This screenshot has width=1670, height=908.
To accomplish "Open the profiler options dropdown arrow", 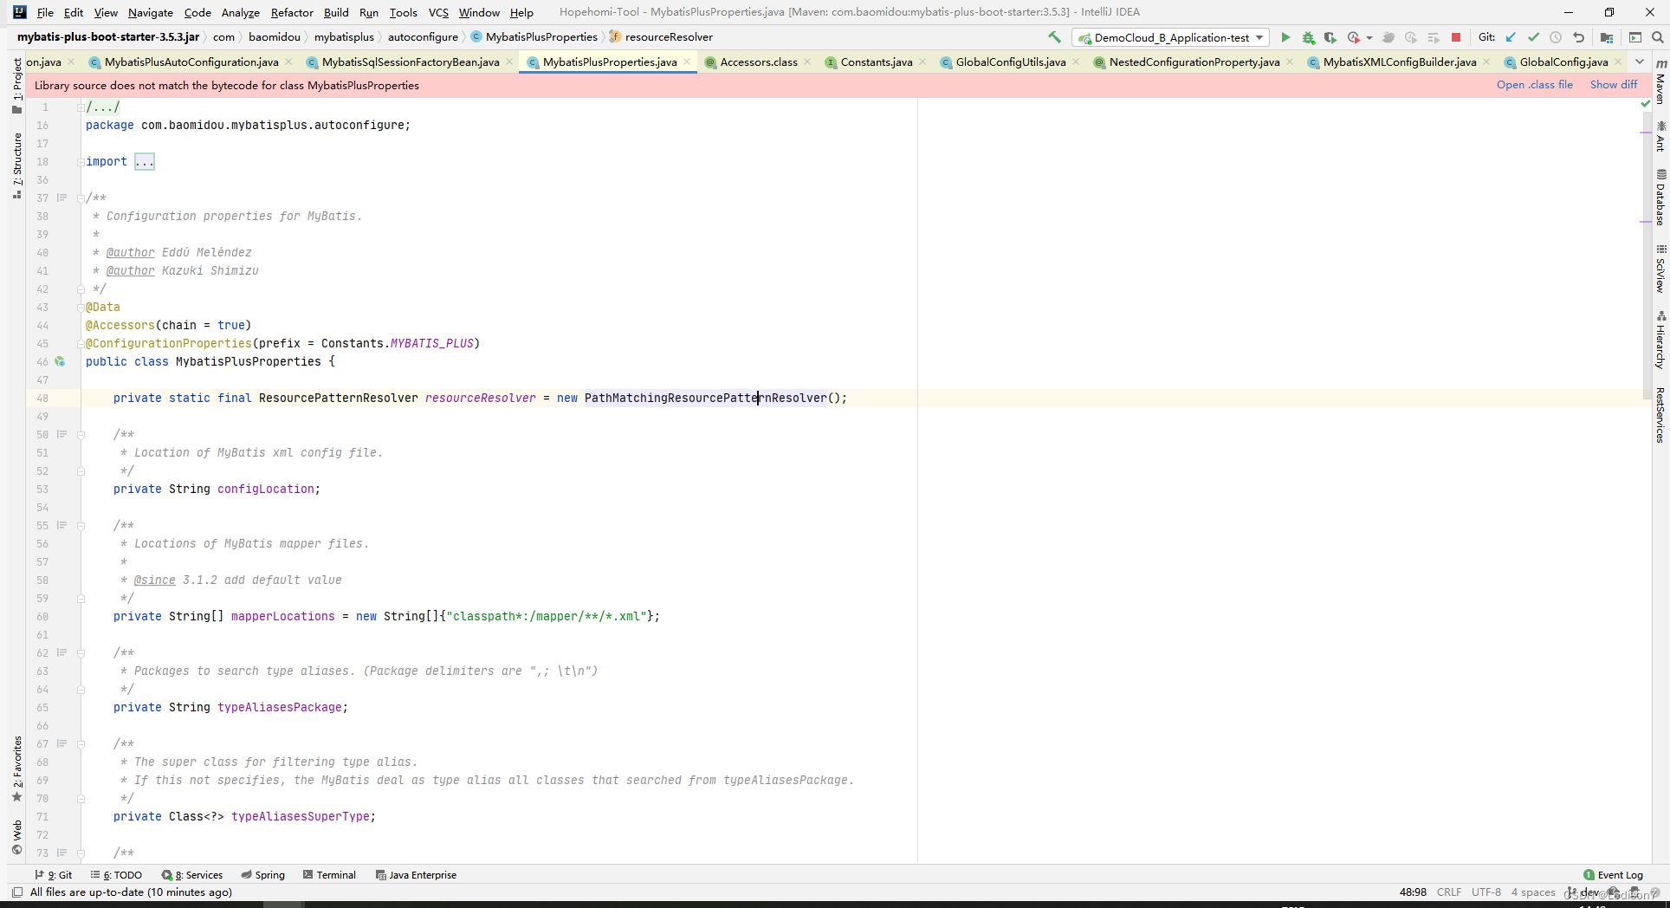I will (1369, 38).
